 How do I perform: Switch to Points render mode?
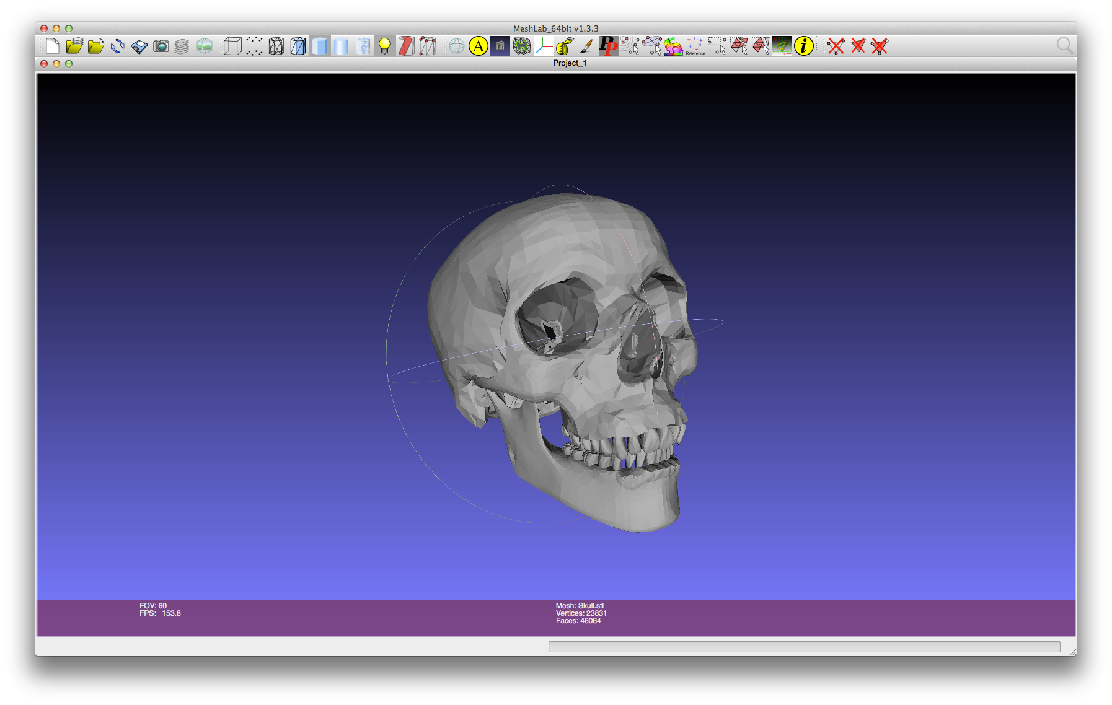point(254,46)
